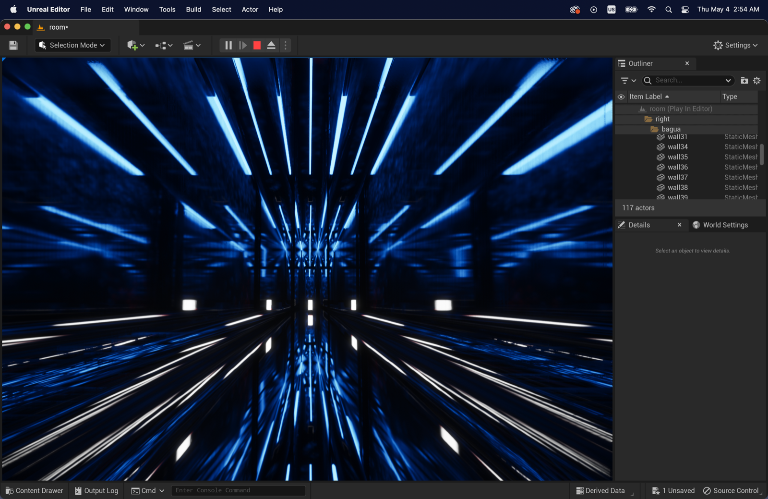Toggle visibility column eye icon in Outliner
Screen dimensions: 768x499
pos(621,97)
